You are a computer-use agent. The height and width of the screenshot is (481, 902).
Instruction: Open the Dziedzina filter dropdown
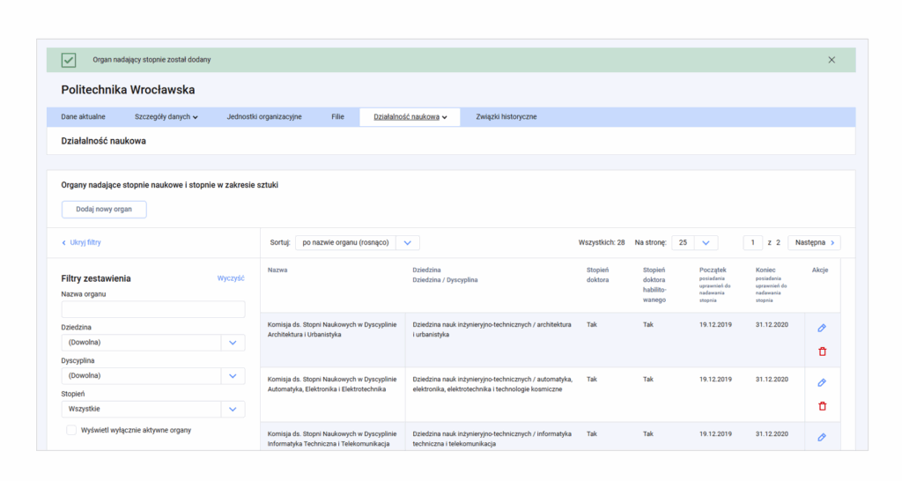point(153,343)
